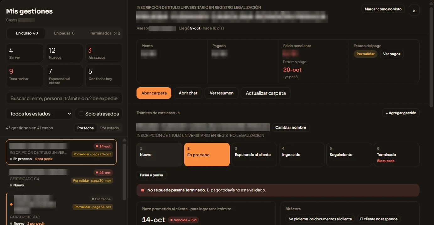
Task: Click the Llegó 9-oct text
Action: [x=190, y=28]
